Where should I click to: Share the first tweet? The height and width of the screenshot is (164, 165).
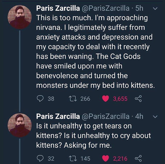point(138,99)
